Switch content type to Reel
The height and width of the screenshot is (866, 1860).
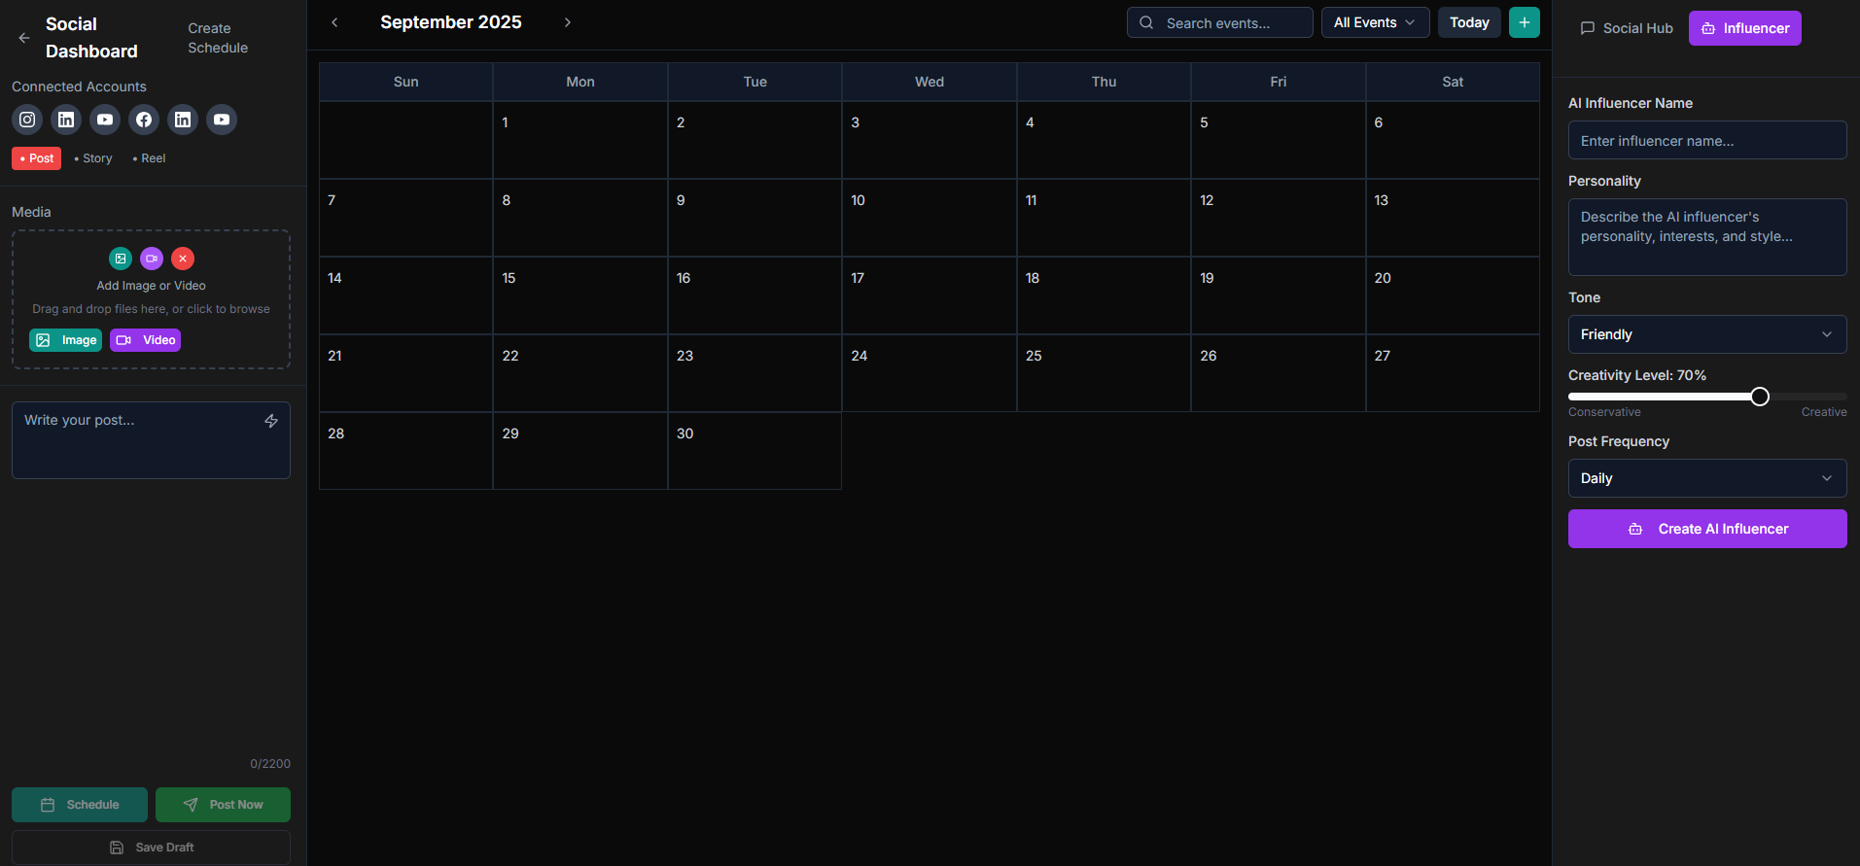pyautogui.click(x=150, y=158)
